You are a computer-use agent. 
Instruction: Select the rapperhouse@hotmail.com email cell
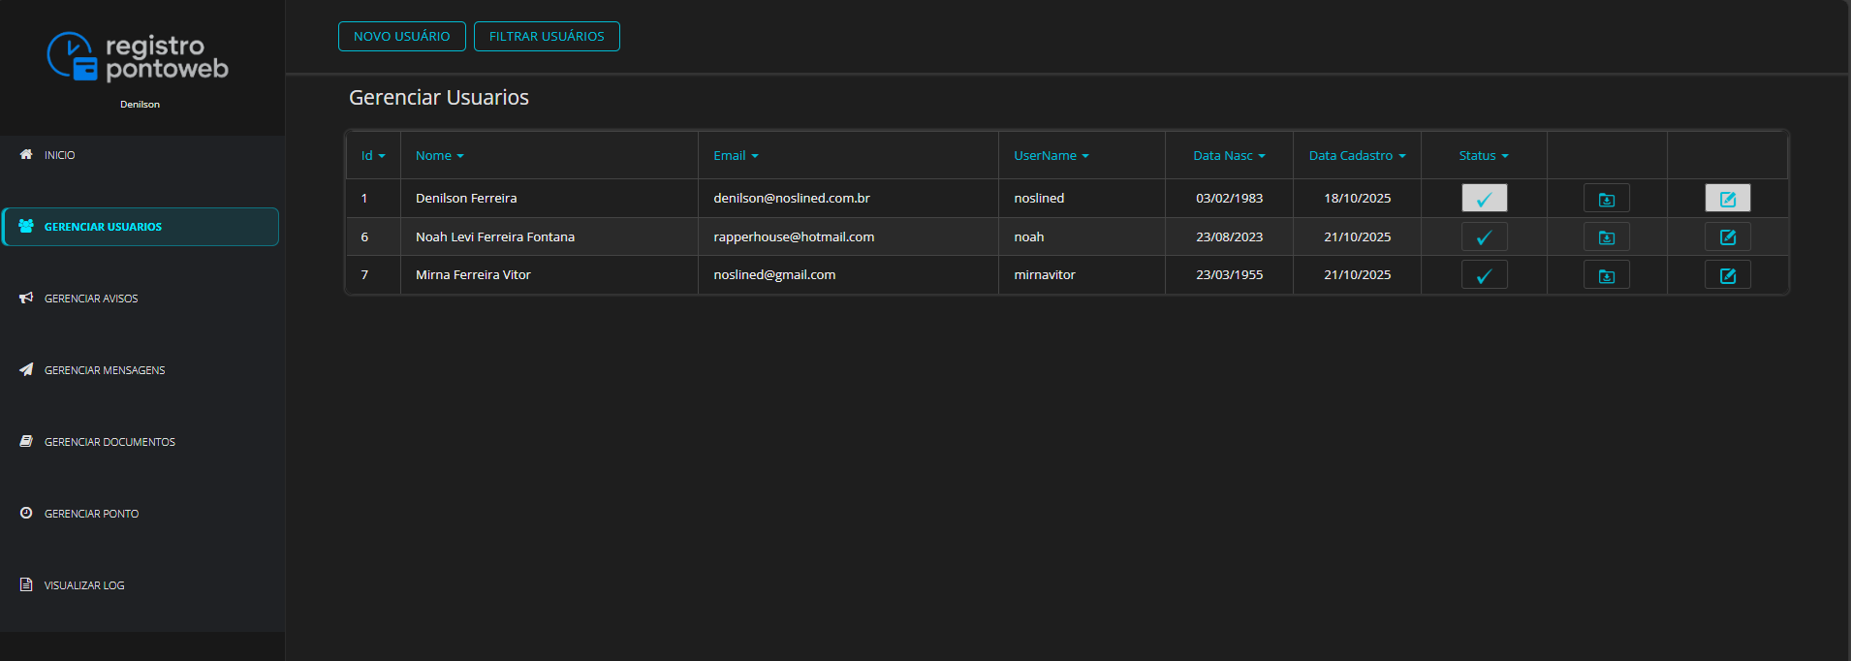[794, 237]
